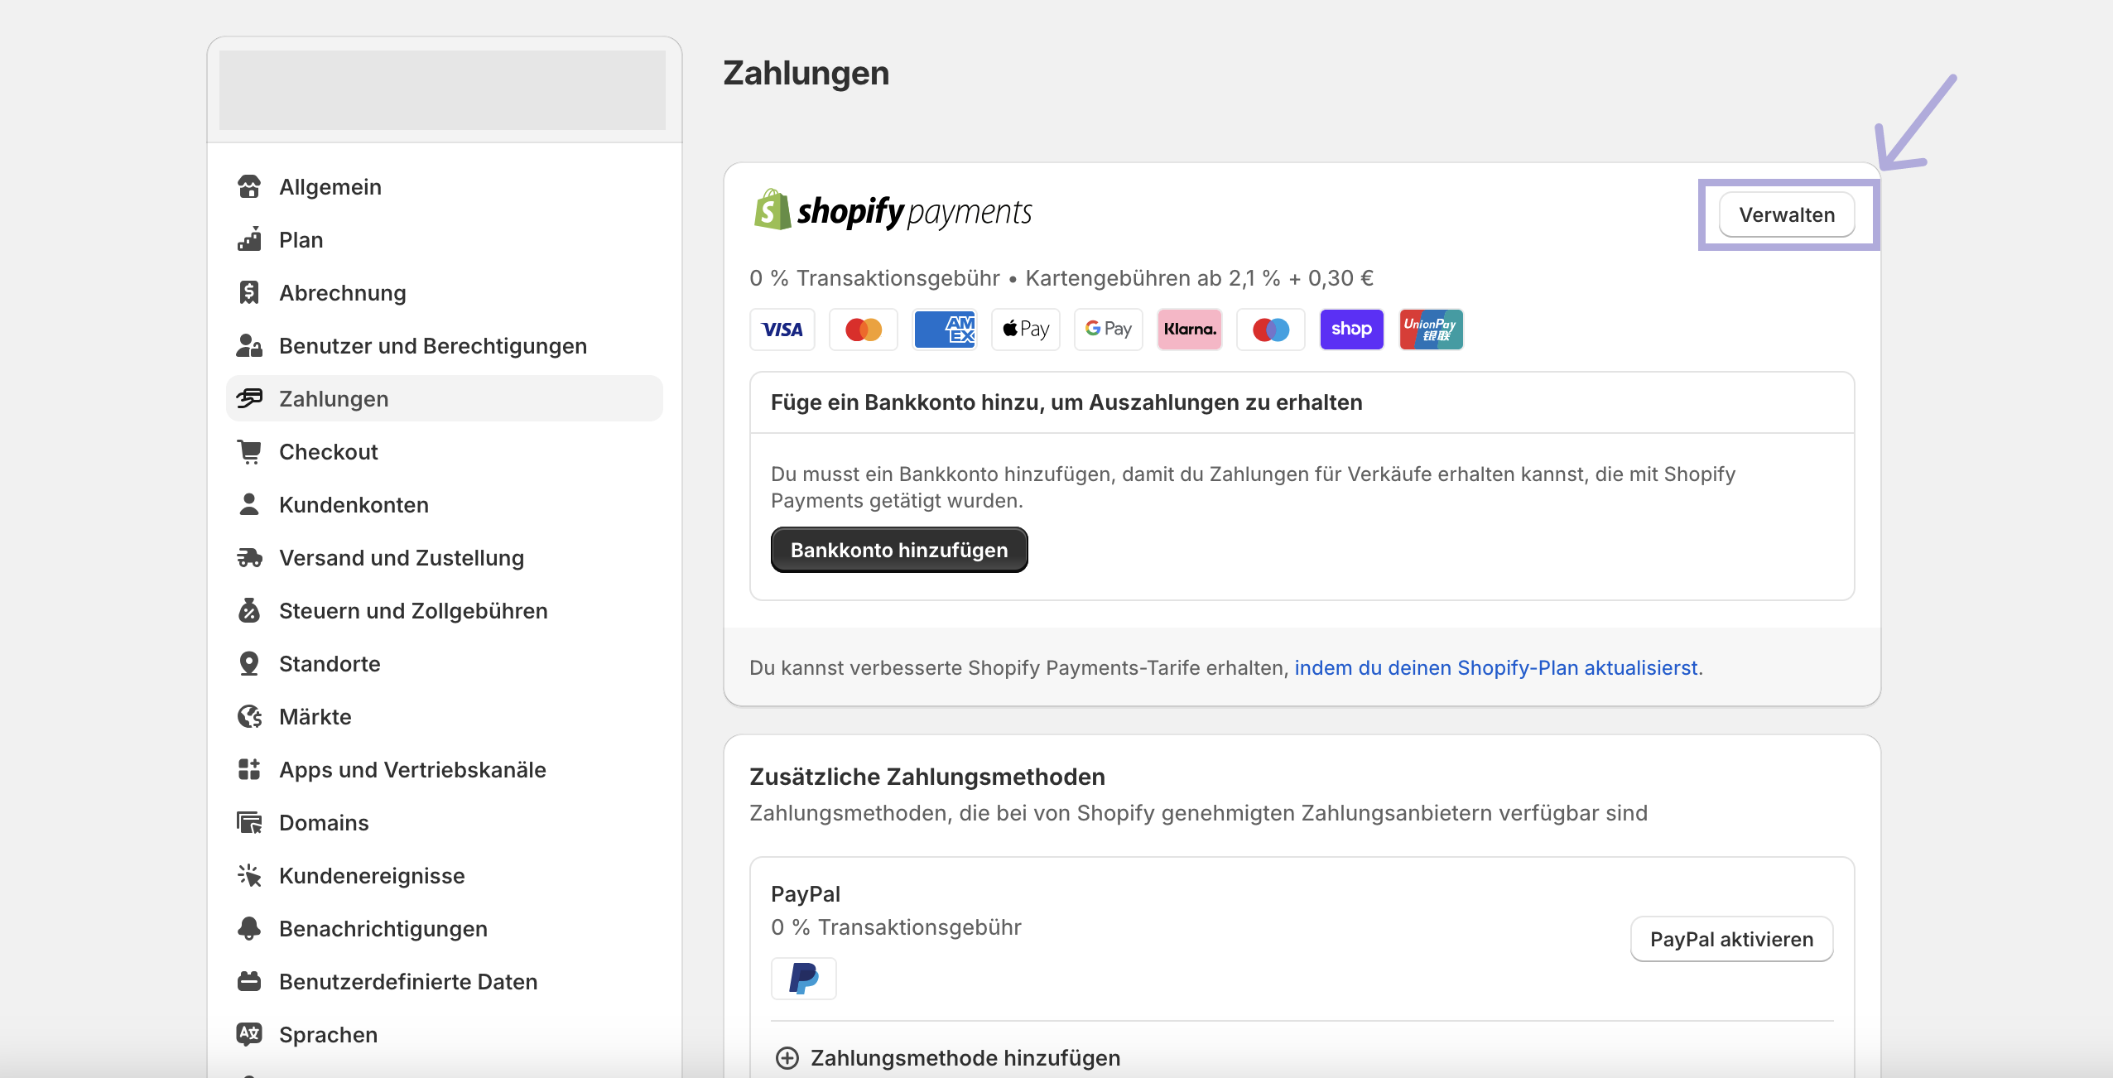Click the Klarna logo
Image resolution: width=2113 pixels, height=1078 pixels.
point(1190,330)
